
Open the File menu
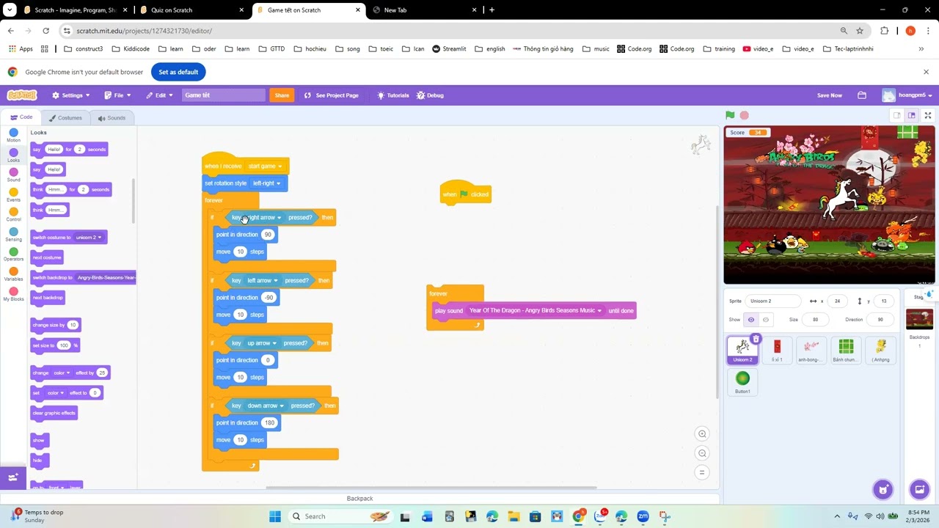[117, 95]
